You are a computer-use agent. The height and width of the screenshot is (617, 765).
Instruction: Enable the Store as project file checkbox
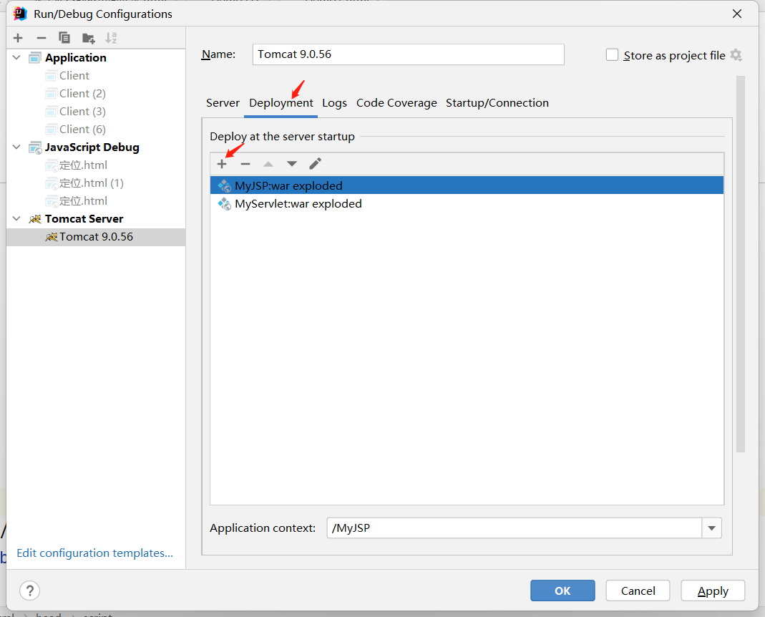click(x=612, y=54)
